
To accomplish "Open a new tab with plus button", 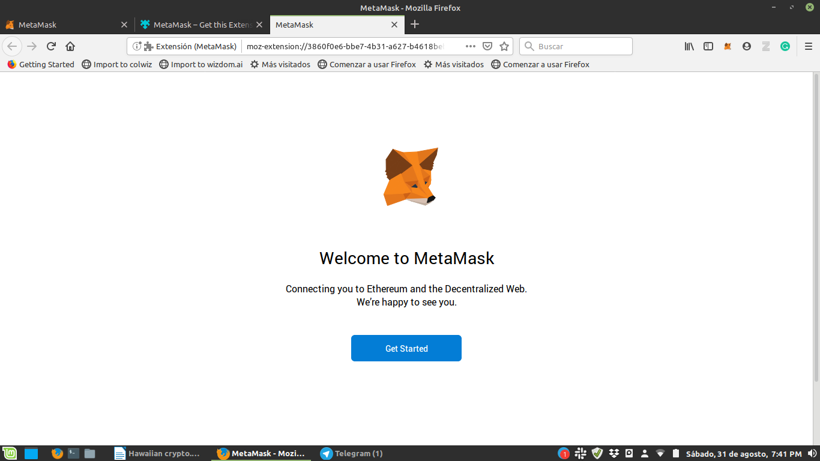I will point(415,25).
